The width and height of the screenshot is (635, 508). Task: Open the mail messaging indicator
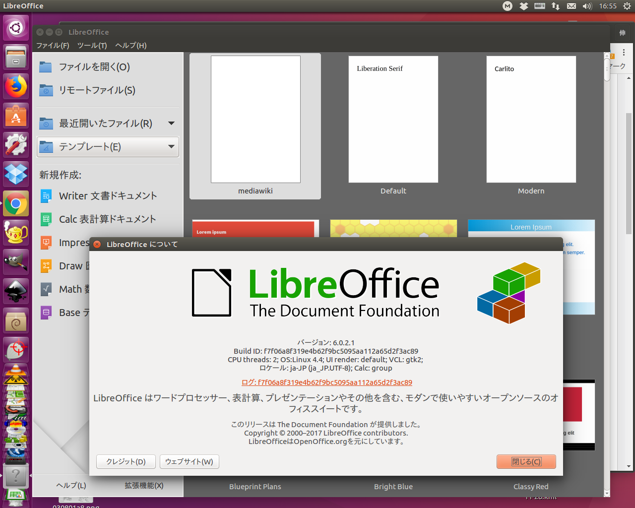click(x=571, y=6)
